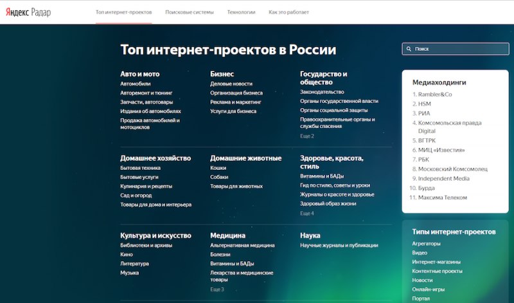Open Государство и общество heading
The width and height of the screenshot is (514, 303).
(324, 78)
